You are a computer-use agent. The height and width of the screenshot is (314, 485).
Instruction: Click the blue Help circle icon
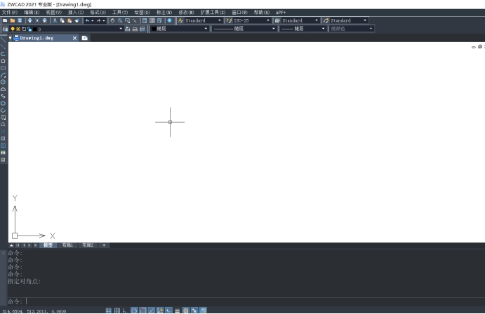[169, 21]
